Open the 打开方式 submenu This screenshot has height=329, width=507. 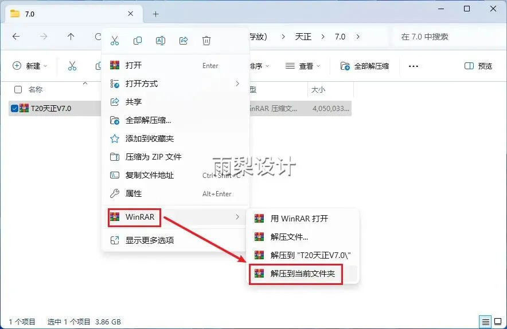[x=175, y=84]
